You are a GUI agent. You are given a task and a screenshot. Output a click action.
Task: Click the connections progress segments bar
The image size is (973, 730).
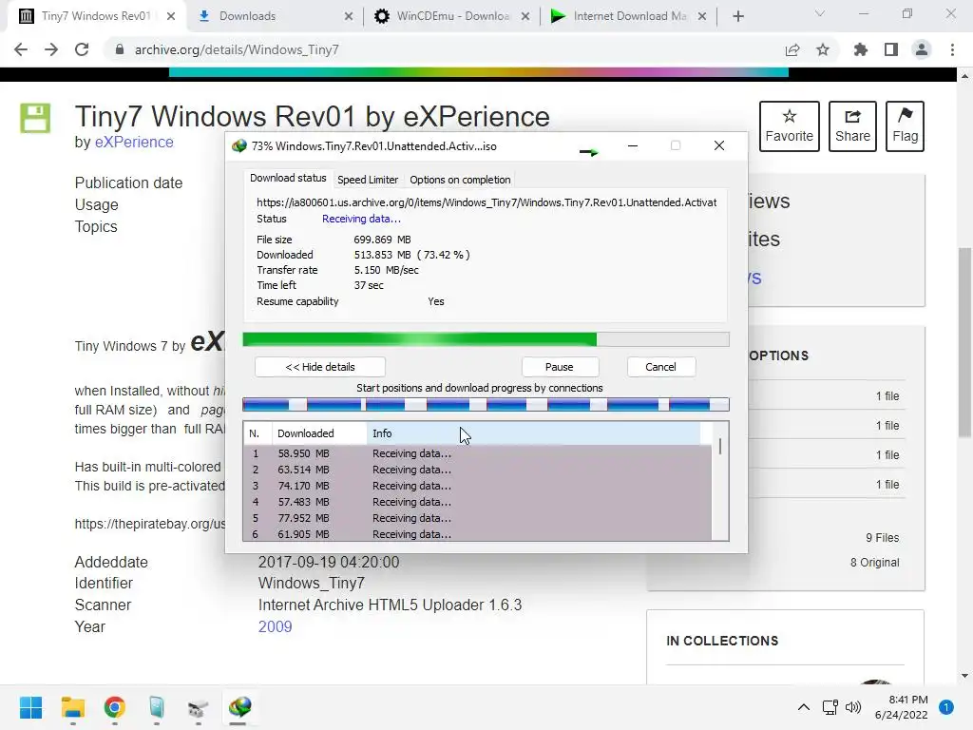click(x=486, y=405)
